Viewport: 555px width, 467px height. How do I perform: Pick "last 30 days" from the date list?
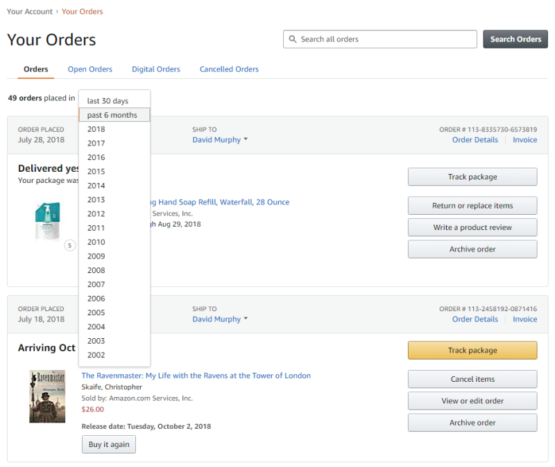tap(108, 101)
